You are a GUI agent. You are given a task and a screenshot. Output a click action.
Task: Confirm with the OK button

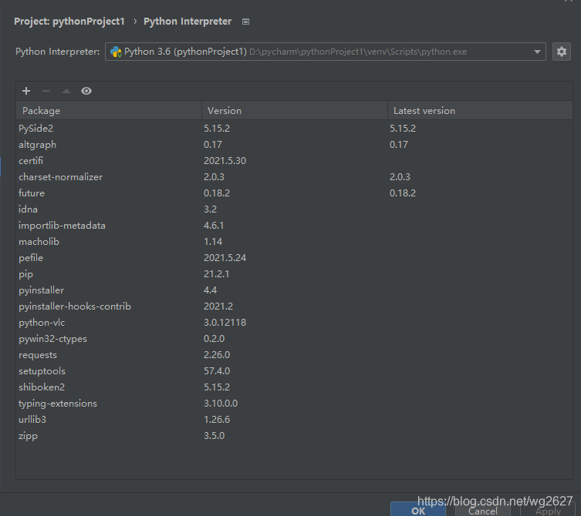418,509
